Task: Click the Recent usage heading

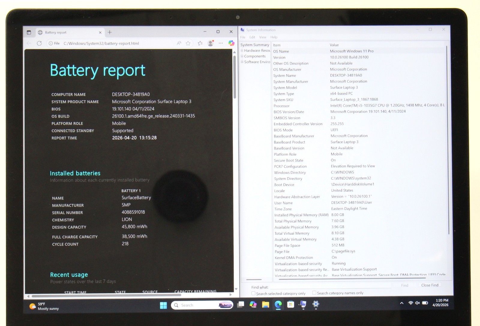Action: point(69,275)
